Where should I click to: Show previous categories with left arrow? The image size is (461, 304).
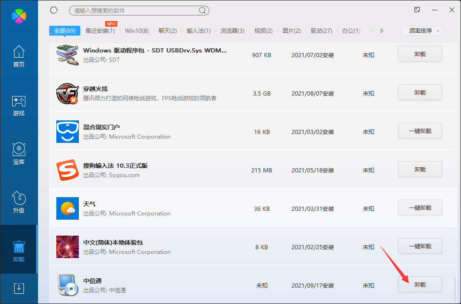point(372,30)
